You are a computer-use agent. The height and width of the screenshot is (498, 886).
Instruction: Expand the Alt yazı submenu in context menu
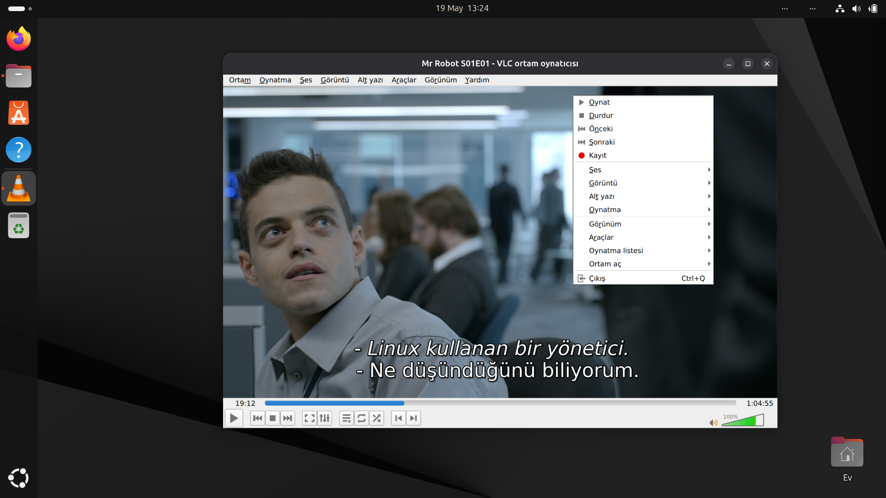pyautogui.click(x=643, y=197)
